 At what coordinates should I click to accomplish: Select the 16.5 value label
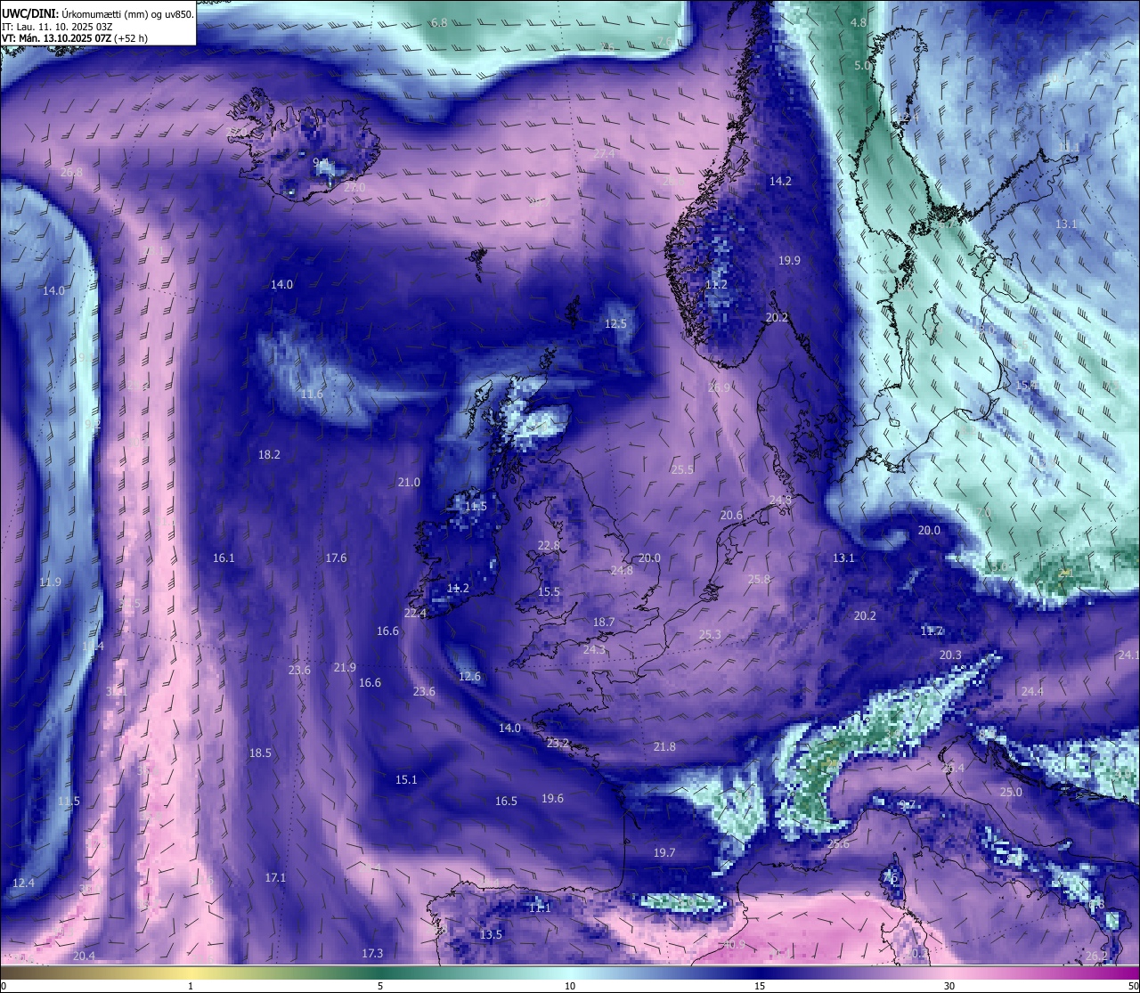tap(506, 801)
